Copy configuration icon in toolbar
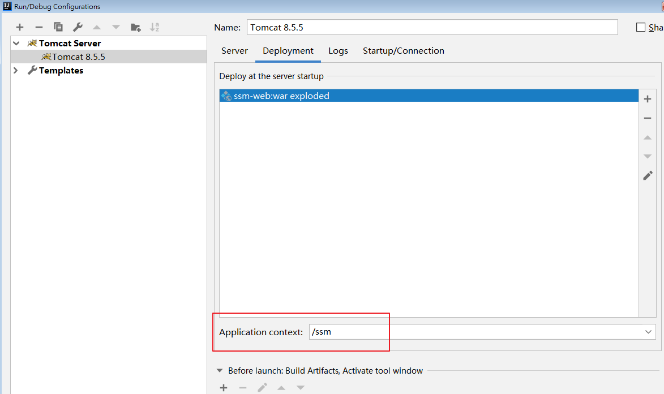The height and width of the screenshot is (394, 664). (x=58, y=27)
